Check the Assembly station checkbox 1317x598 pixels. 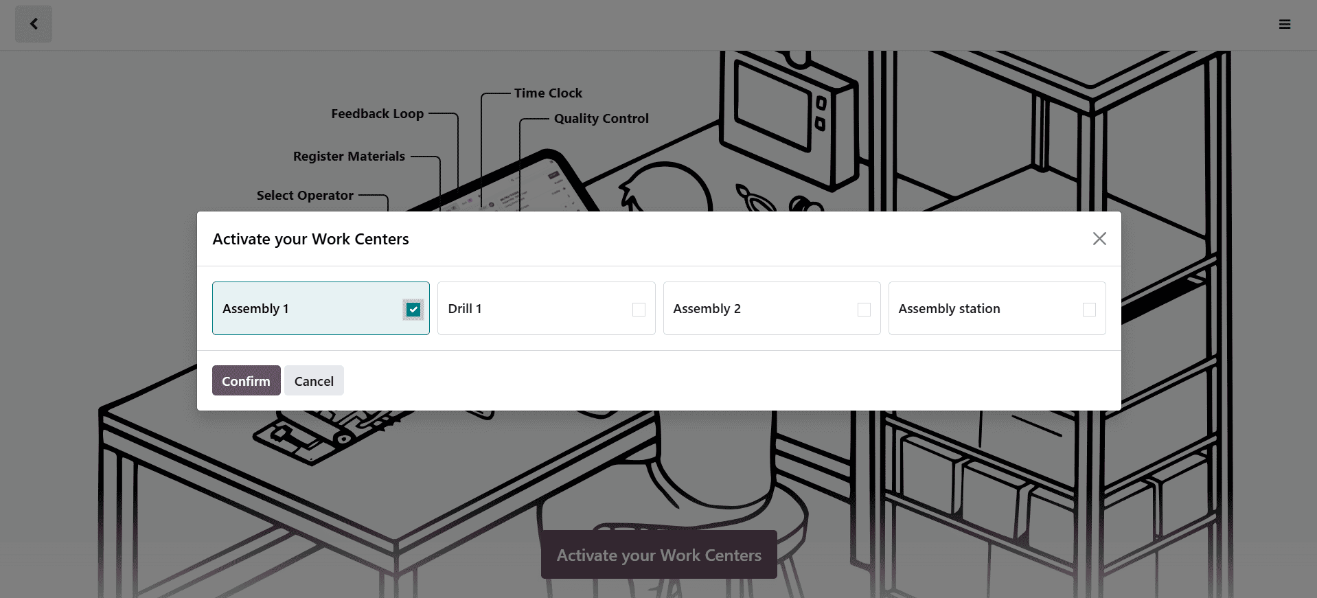pyautogui.click(x=1089, y=310)
